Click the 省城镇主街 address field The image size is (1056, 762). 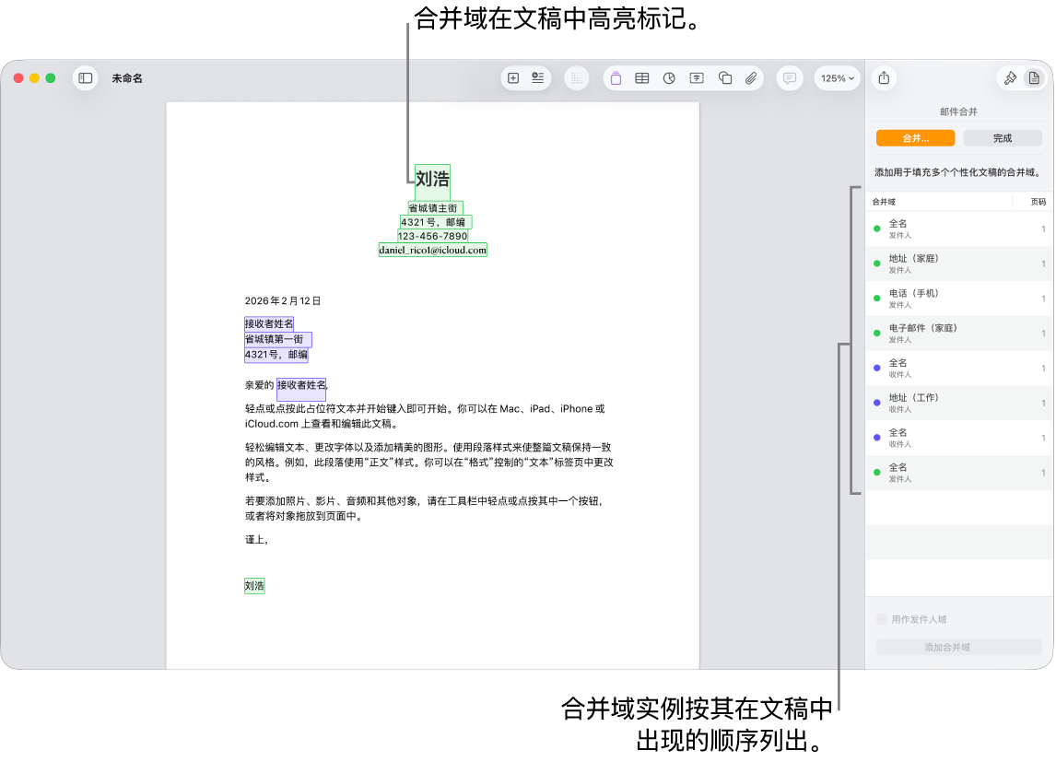(436, 208)
